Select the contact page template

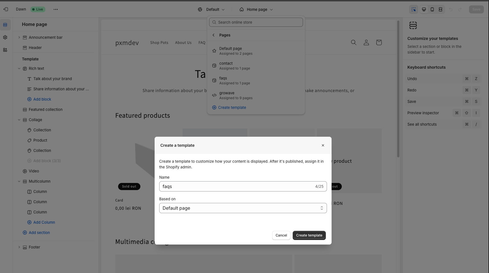pyautogui.click(x=256, y=66)
